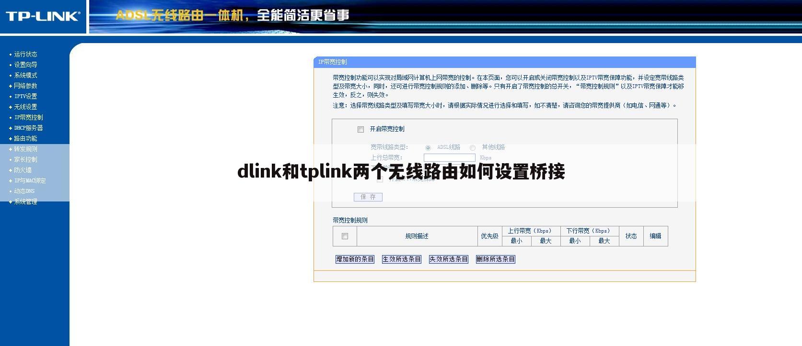802x346 pixels.
Task: Click 生效所选条目 button
Action: (402, 259)
